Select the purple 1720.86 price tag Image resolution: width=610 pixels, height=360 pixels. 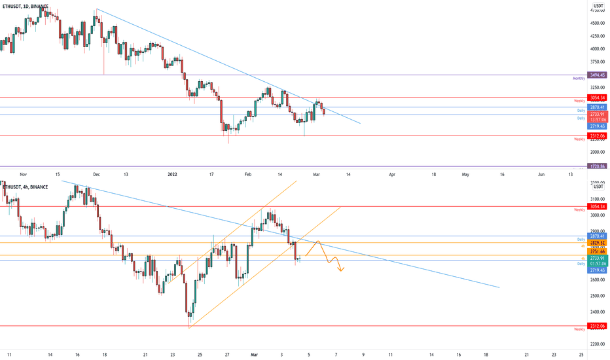(597, 166)
